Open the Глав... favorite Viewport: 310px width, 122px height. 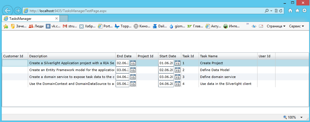[x=195, y=26]
